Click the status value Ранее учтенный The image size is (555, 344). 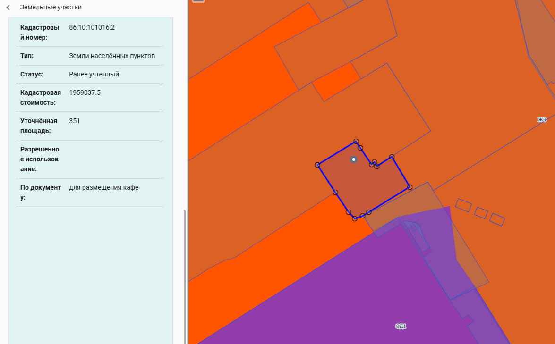[x=94, y=74]
